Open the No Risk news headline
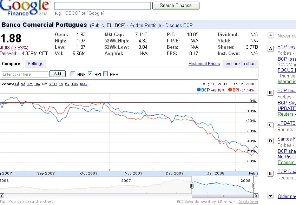Viewport: 296px width, 205px height. pos(287,157)
